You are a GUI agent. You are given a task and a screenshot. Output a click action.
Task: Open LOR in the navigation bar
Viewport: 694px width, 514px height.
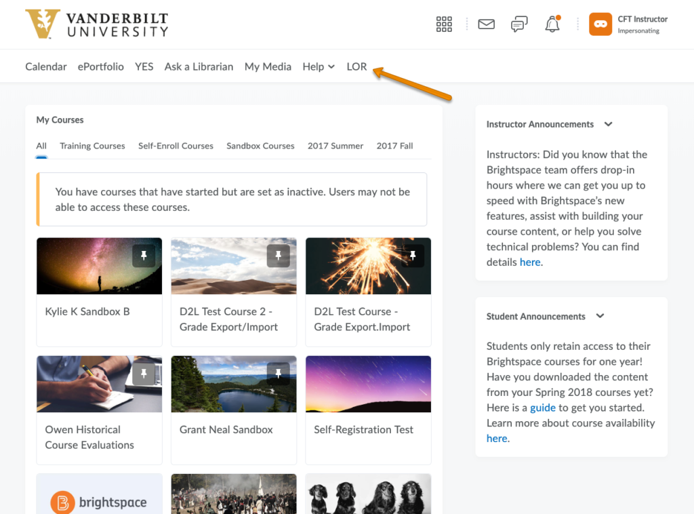point(356,66)
